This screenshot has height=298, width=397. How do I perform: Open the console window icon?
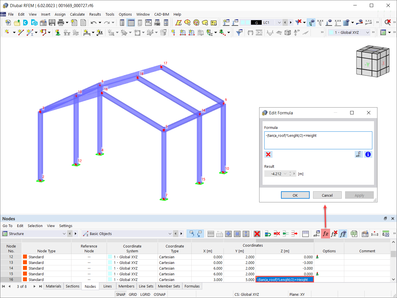click(148, 22)
